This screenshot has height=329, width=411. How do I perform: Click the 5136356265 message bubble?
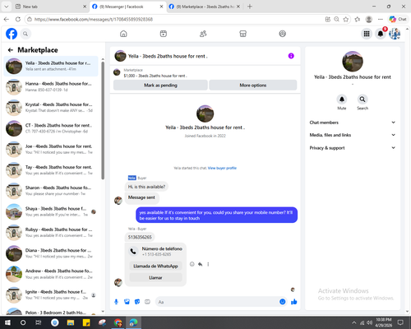[x=140, y=237]
